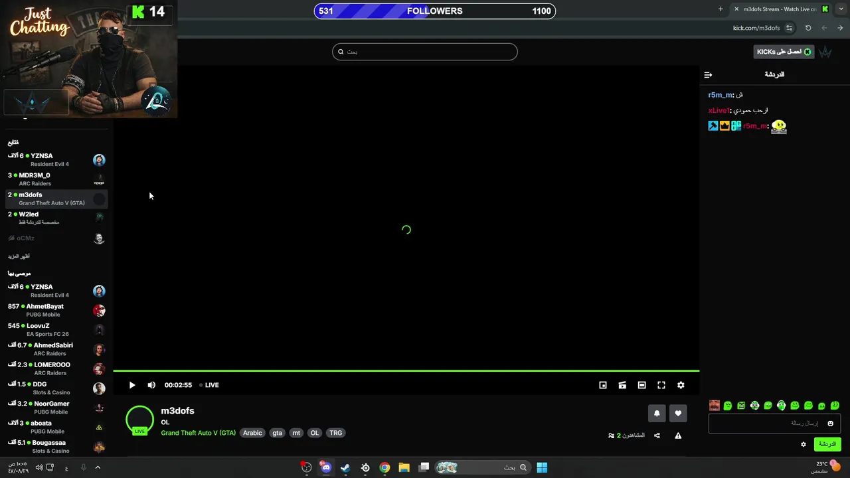Viewport: 850px width, 478px height.
Task: Click kick.com/m3dofs address bar
Action: point(756,28)
